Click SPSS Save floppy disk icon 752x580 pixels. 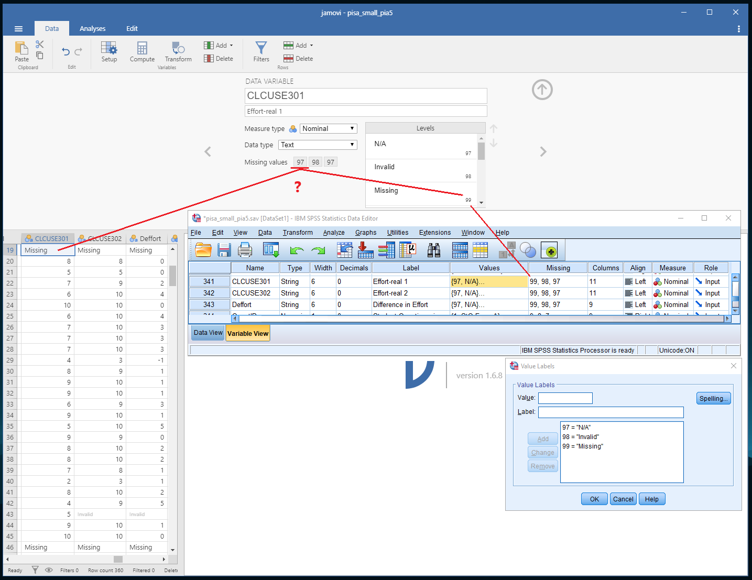click(x=224, y=250)
